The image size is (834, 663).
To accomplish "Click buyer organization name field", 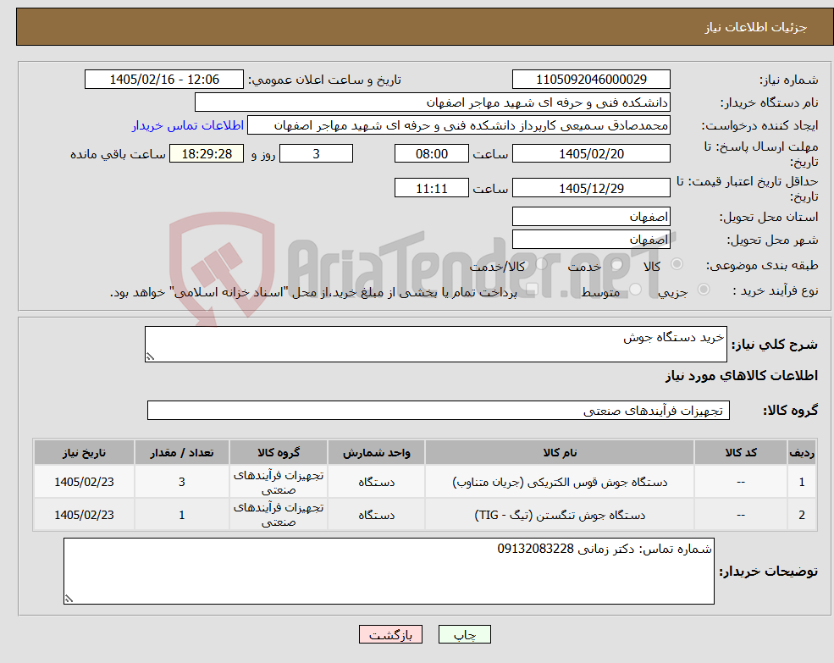I will [433, 102].
